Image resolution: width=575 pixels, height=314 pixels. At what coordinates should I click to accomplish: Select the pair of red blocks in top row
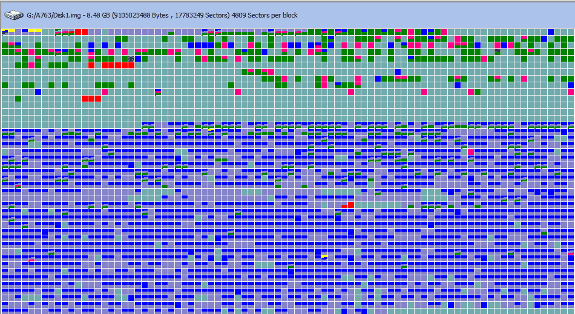[82, 31]
